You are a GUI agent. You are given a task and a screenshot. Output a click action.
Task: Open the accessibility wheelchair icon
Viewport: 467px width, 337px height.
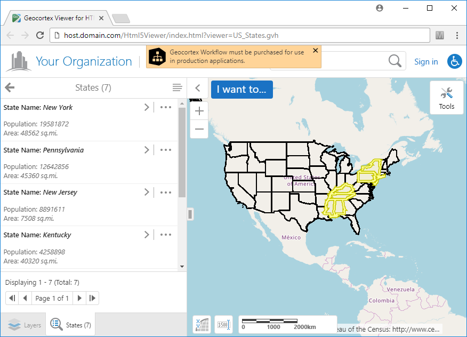click(454, 61)
